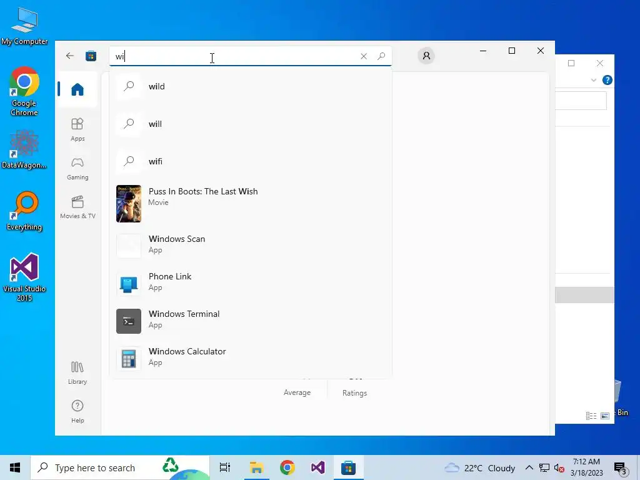This screenshot has height=480, width=640.
Task: Open Google Chrome desktop shortcut
Action: (x=24, y=91)
